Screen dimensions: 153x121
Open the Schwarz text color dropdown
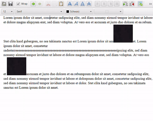click(x=79, y=12)
